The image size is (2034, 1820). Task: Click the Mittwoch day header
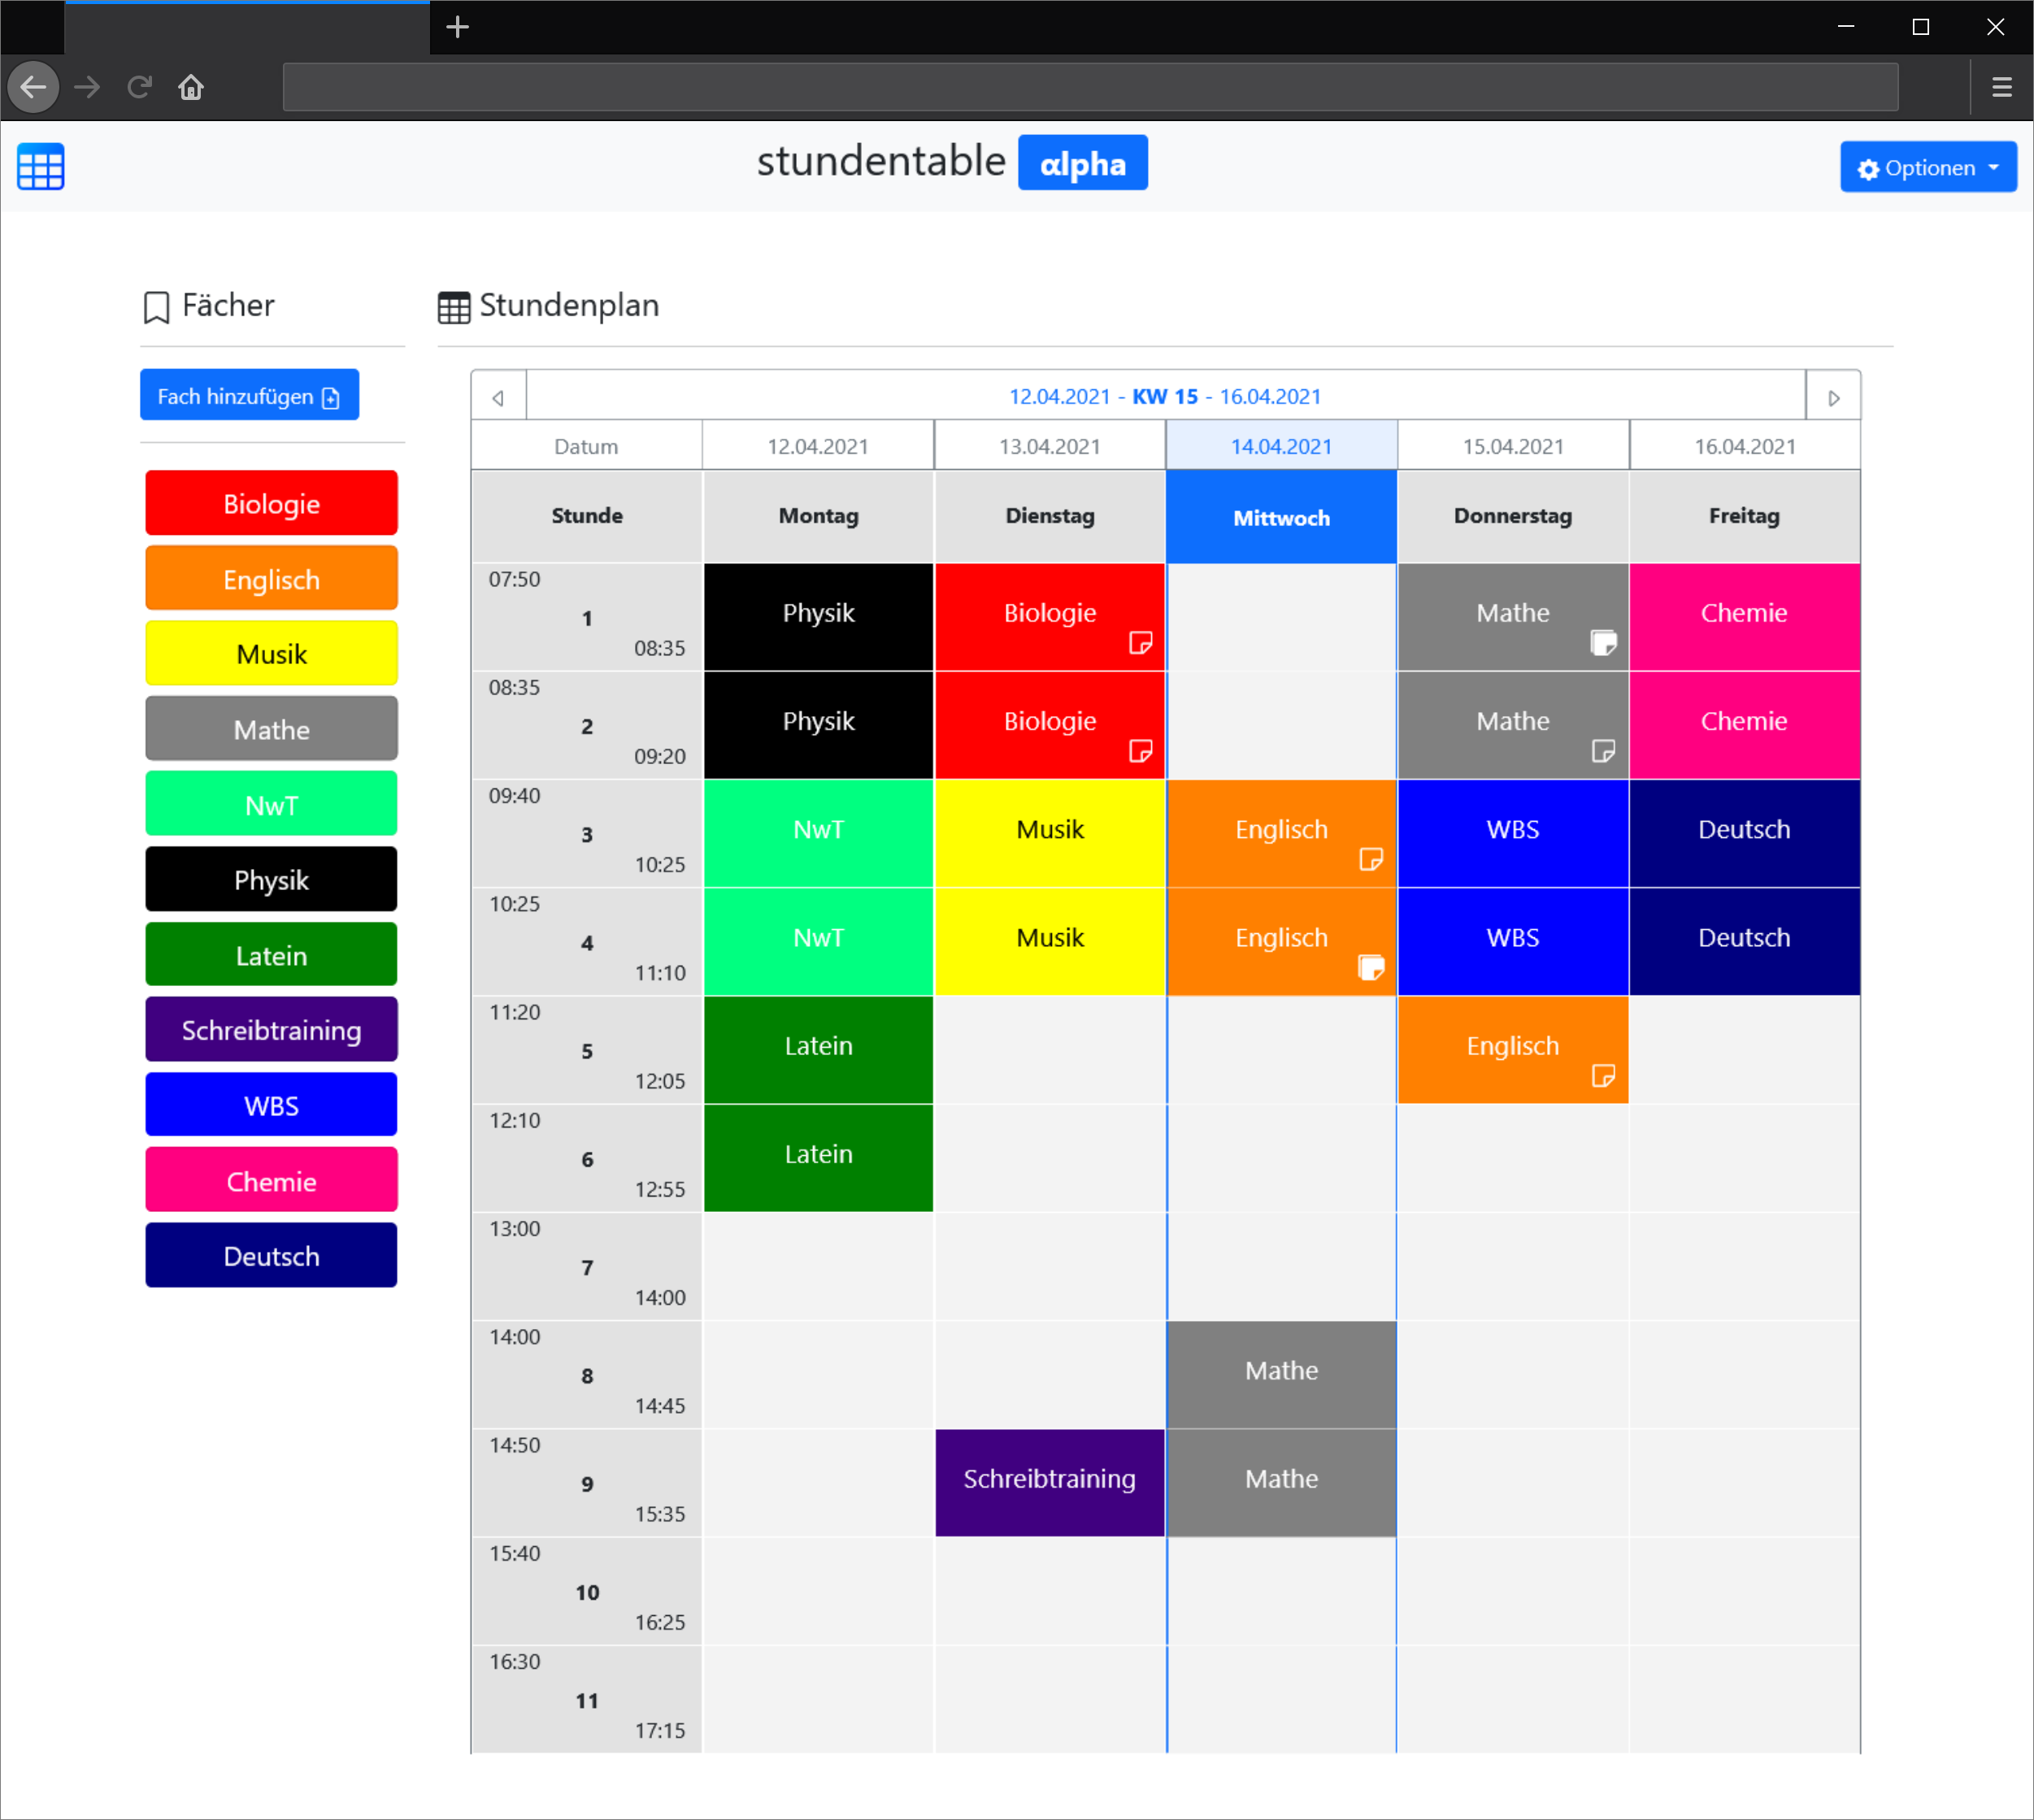click(1280, 517)
